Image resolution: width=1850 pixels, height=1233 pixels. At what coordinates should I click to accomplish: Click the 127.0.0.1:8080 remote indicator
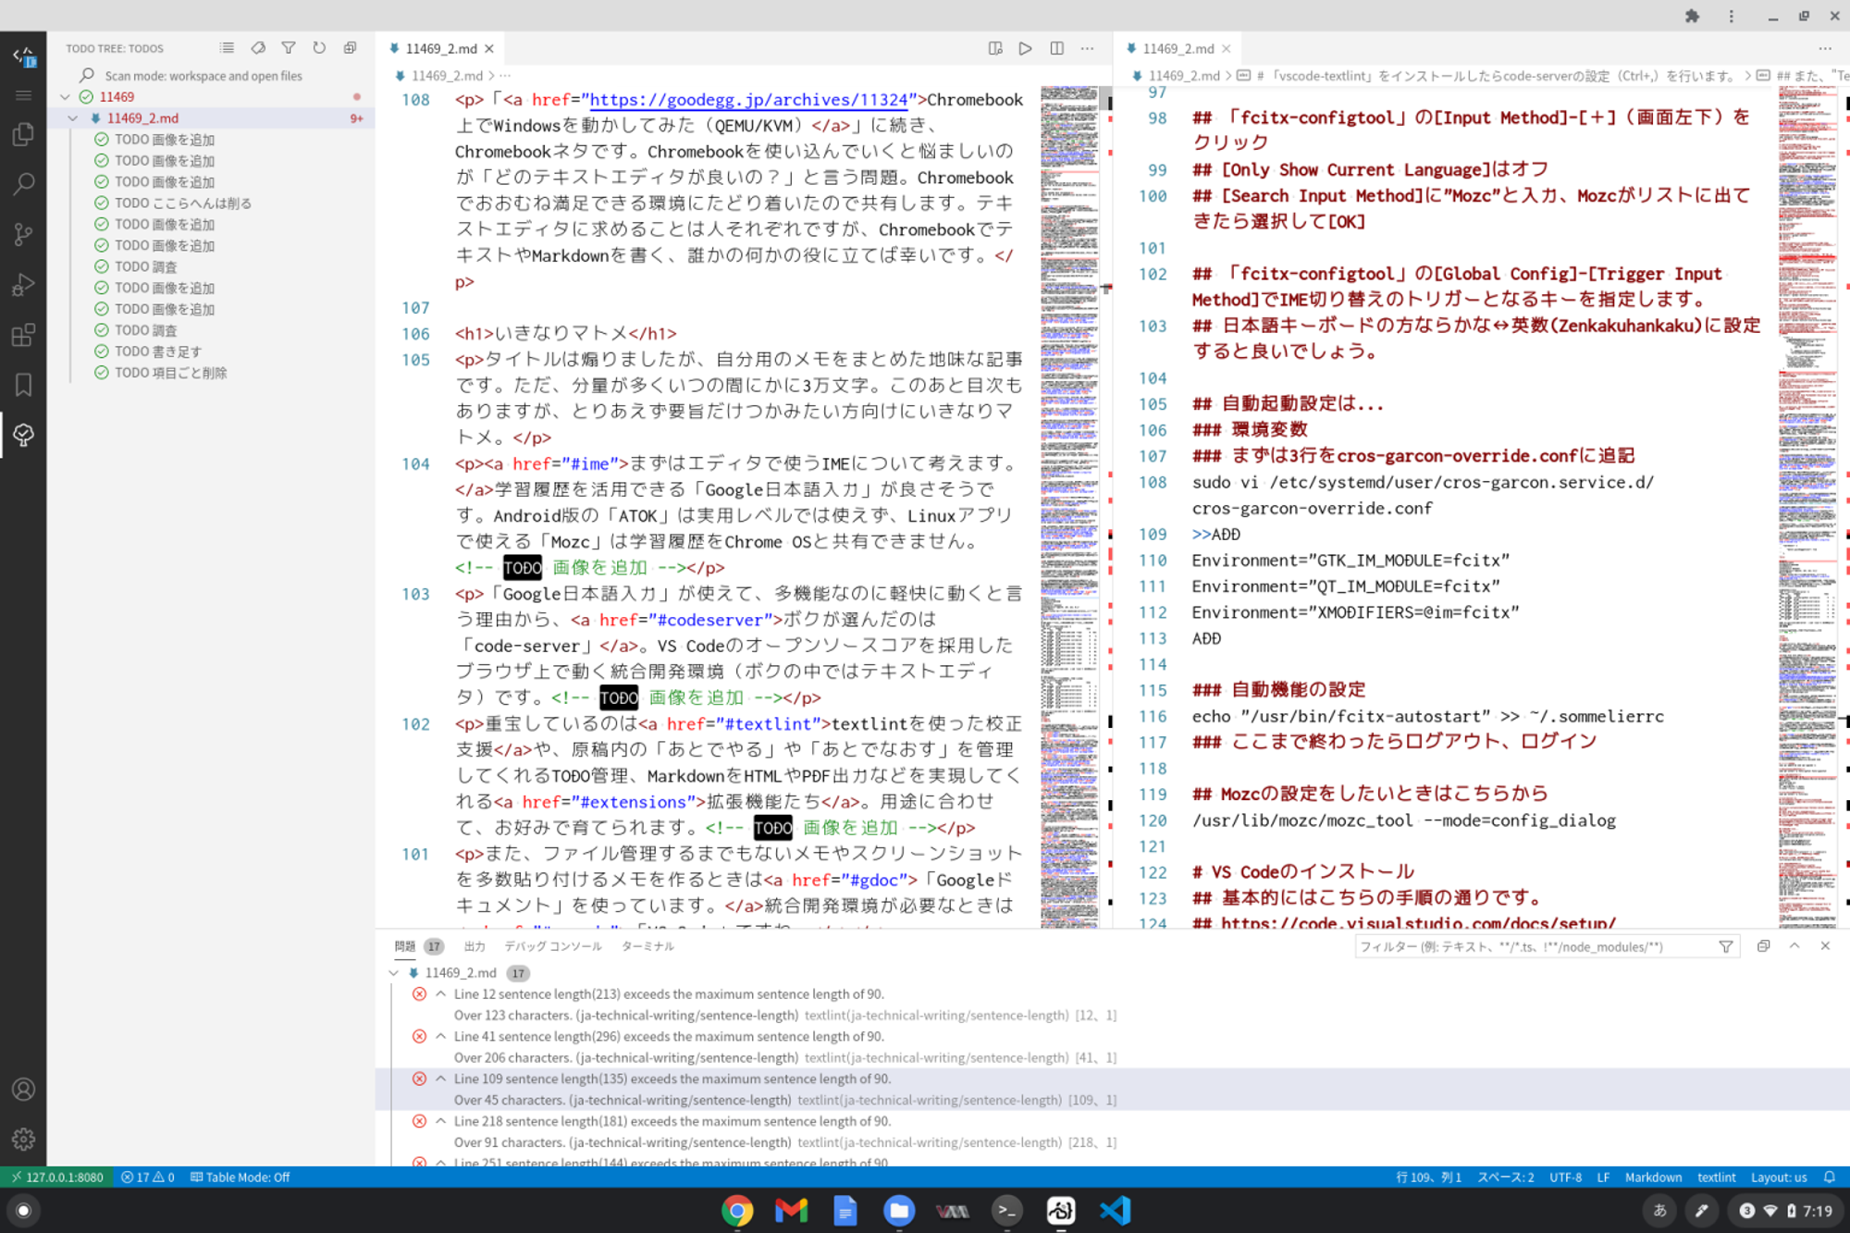(x=55, y=1178)
